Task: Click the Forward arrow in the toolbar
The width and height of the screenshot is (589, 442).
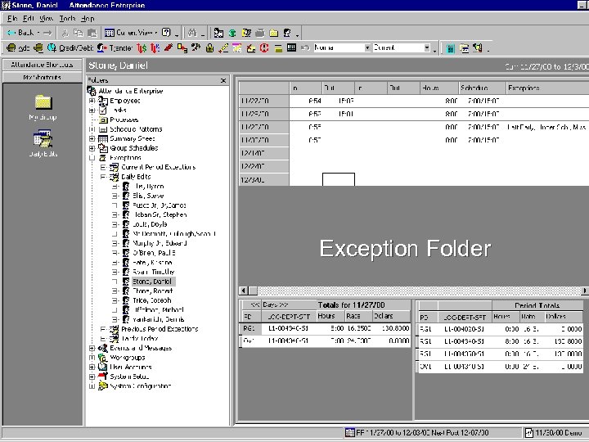Action: click(47, 33)
